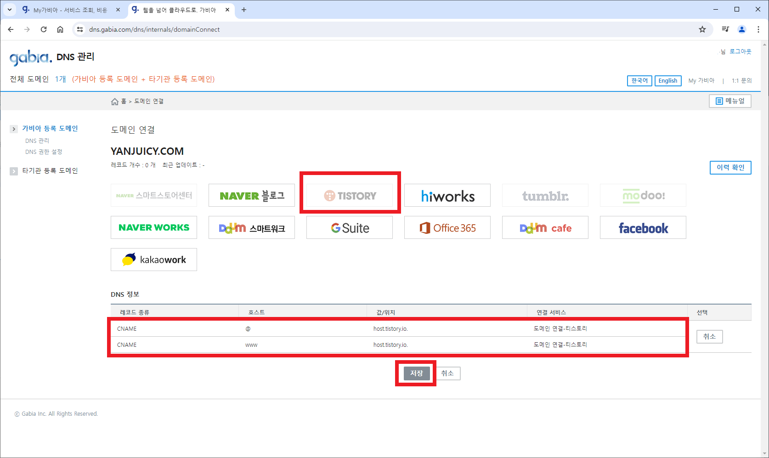Bookmark this page with star icon

pyautogui.click(x=702, y=29)
